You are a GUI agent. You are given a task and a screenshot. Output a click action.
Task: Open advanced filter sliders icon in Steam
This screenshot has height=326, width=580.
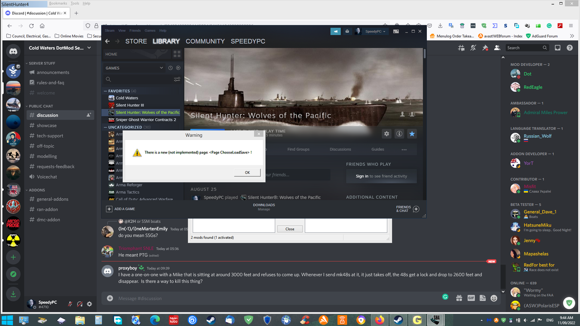click(x=177, y=79)
